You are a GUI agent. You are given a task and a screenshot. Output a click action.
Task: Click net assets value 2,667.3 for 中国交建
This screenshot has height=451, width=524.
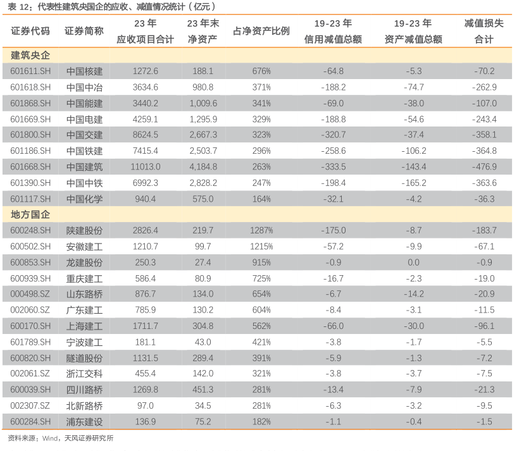tap(203, 135)
